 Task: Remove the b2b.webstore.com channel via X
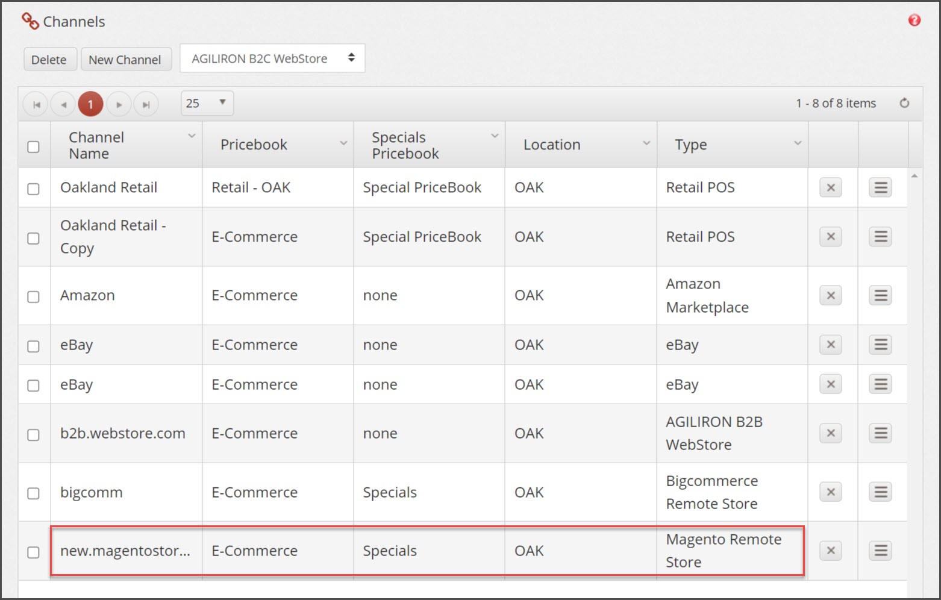[x=831, y=433]
